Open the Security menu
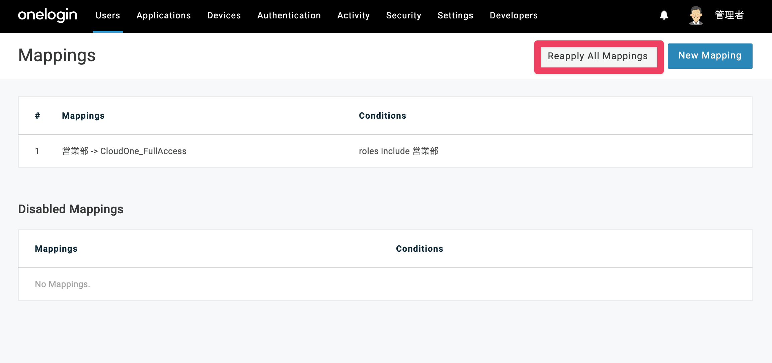The image size is (772, 363). (x=404, y=15)
